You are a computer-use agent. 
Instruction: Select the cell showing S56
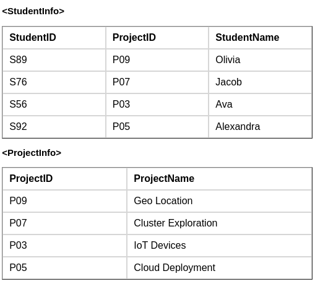tap(54, 105)
